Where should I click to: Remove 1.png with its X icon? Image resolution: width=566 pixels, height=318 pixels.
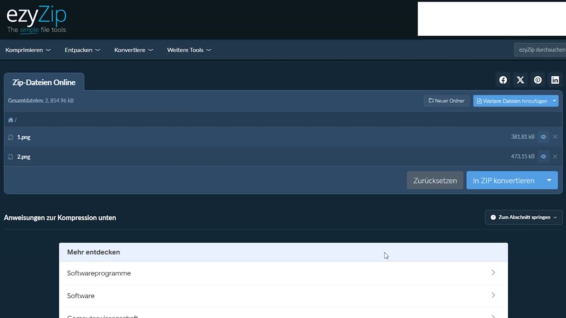pyautogui.click(x=555, y=137)
